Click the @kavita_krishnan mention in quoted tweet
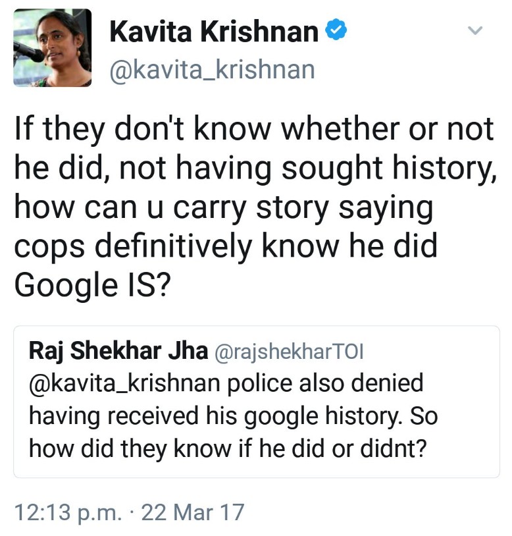The height and width of the screenshot is (536, 512). tap(124, 383)
